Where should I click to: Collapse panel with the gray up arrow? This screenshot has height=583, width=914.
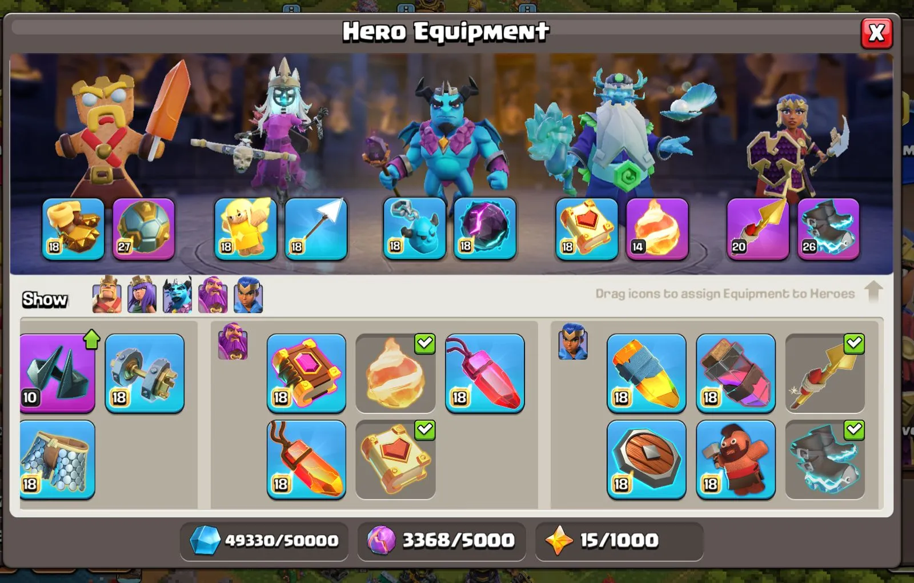(x=873, y=292)
